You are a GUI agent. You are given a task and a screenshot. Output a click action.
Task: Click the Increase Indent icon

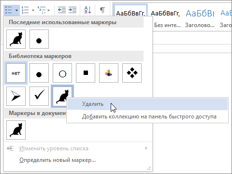click(x=72, y=10)
